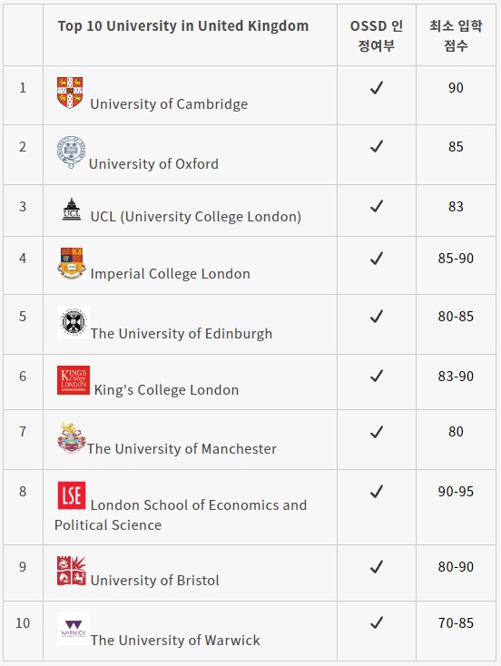This screenshot has width=501, height=666.
Task: Click the purple Warwick logo
Action: (74, 629)
